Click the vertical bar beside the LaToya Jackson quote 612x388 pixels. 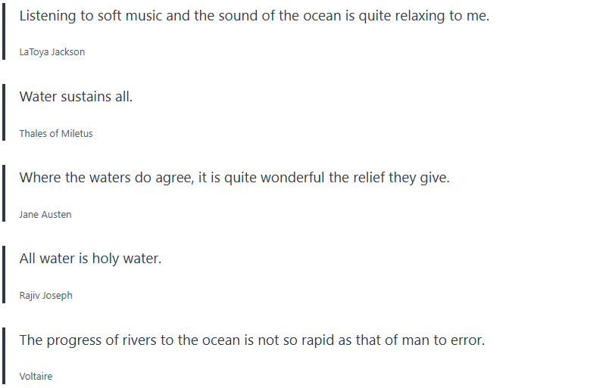tap(4, 32)
